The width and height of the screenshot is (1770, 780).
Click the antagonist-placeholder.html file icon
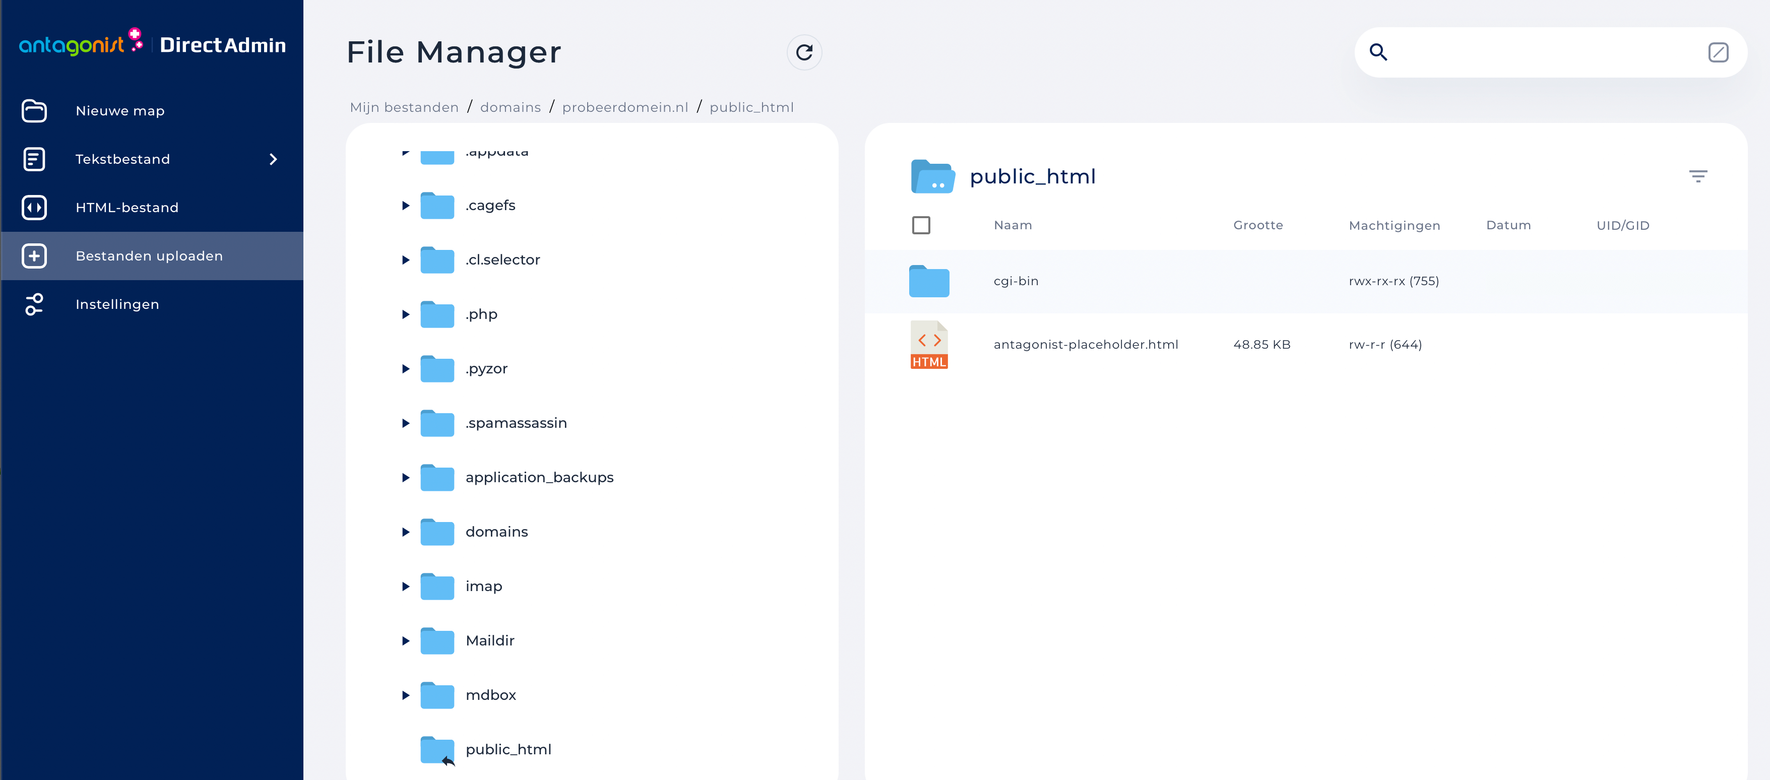pos(929,345)
